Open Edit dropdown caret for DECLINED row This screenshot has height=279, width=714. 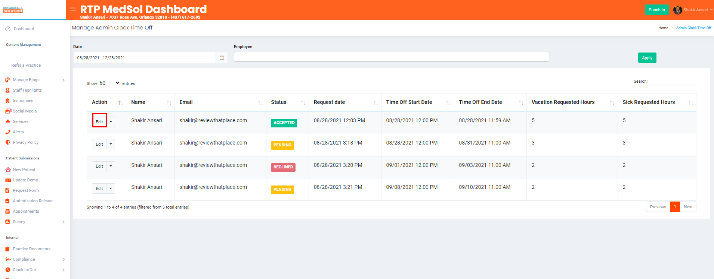(111, 166)
